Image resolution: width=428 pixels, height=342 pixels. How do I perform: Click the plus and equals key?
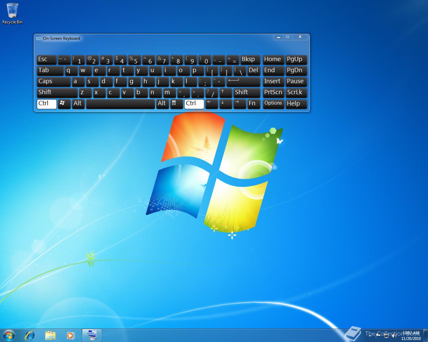[233, 60]
